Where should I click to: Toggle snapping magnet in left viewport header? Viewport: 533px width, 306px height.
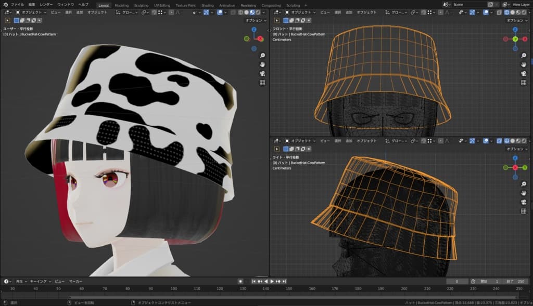click(155, 12)
